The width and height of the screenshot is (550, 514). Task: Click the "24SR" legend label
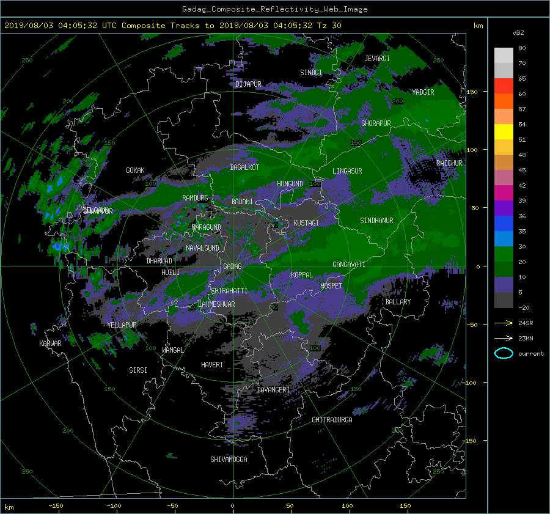pos(526,323)
